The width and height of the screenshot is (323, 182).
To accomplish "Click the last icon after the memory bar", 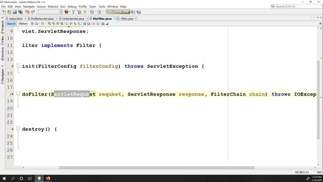I will coord(139,12).
